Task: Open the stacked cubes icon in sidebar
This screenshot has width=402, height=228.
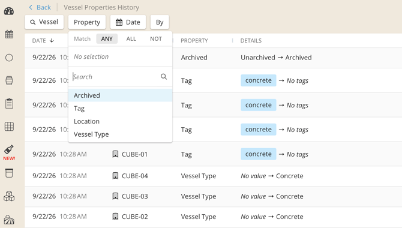Action: tap(9, 196)
